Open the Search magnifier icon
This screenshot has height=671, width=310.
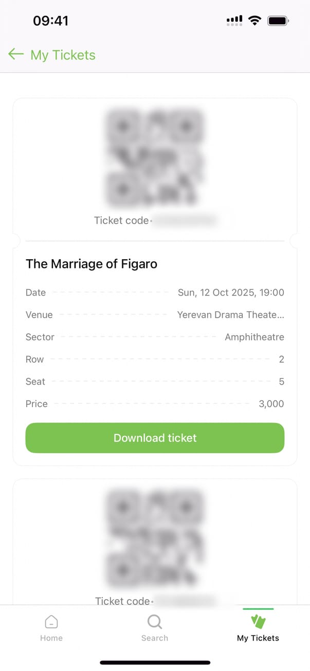click(x=155, y=622)
